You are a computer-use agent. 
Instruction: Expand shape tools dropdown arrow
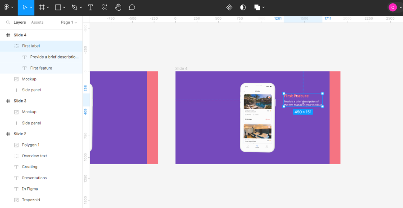[x=65, y=8]
